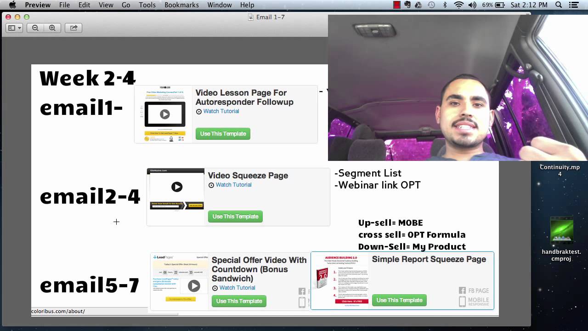Expand the sidebar view options dropdown

[x=15, y=28]
